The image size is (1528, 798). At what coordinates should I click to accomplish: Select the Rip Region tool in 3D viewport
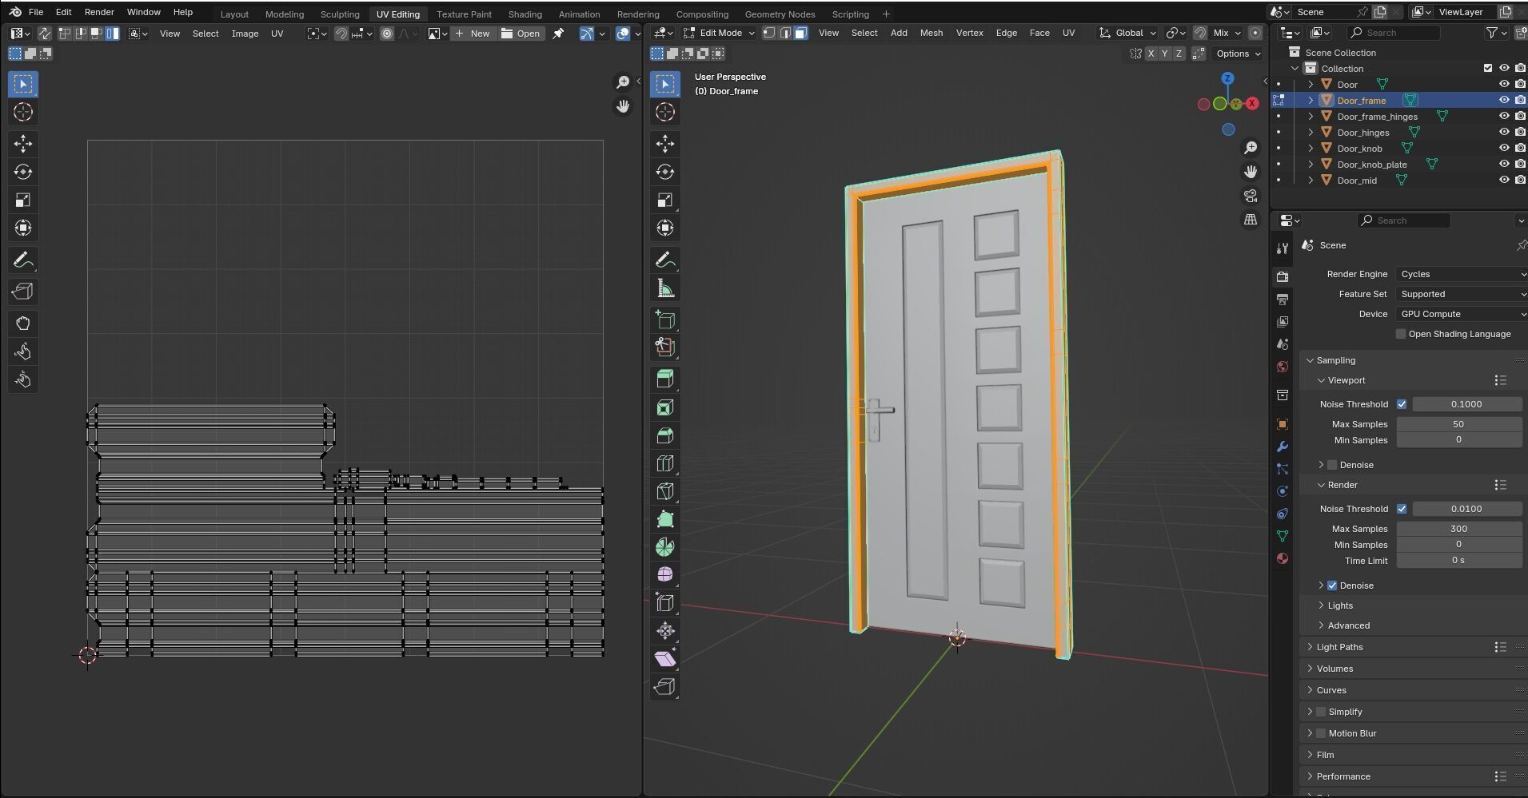click(x=665, y=687)
